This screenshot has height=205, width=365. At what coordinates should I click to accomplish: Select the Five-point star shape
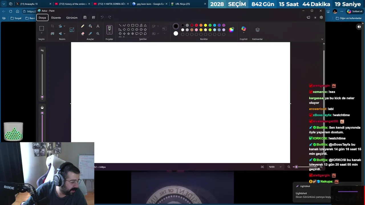tap(128, 34)
